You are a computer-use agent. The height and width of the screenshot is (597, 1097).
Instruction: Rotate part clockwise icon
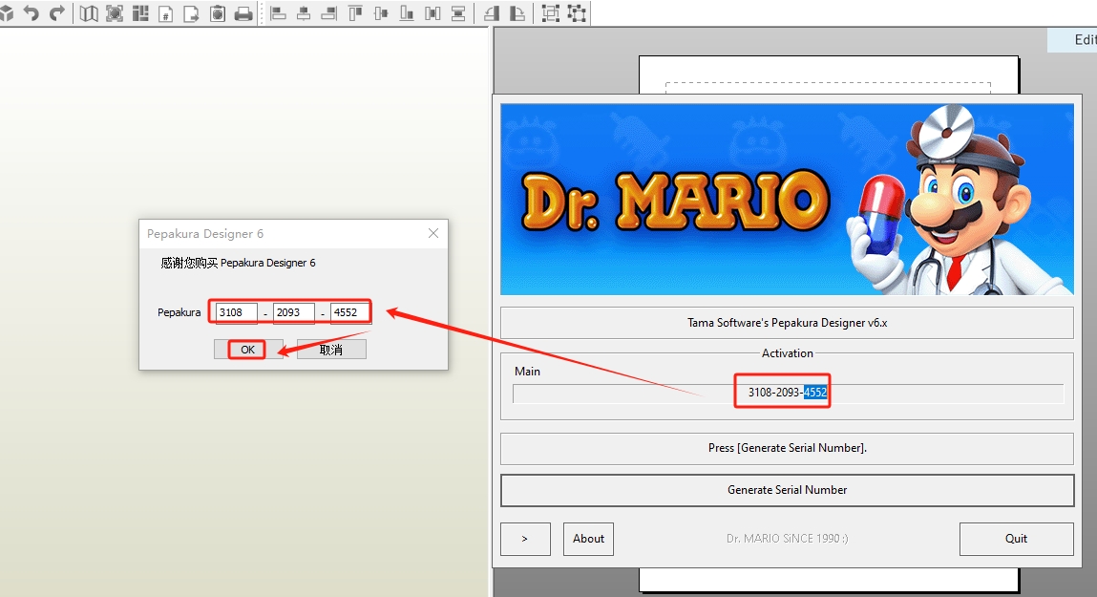tap(517, 13)
